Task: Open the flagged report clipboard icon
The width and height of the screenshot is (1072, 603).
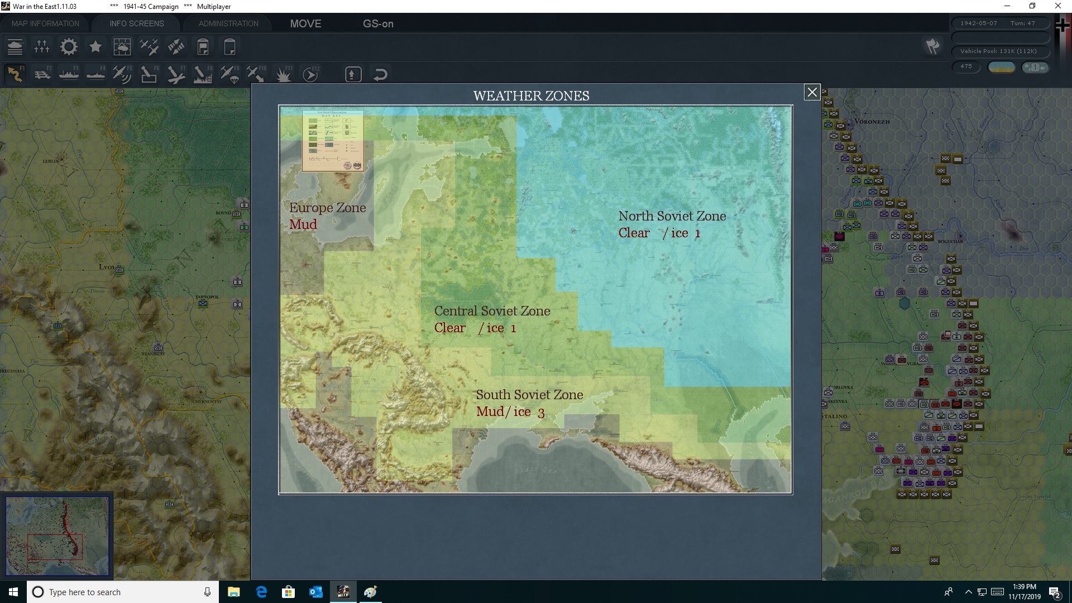Action: [203, 46]
